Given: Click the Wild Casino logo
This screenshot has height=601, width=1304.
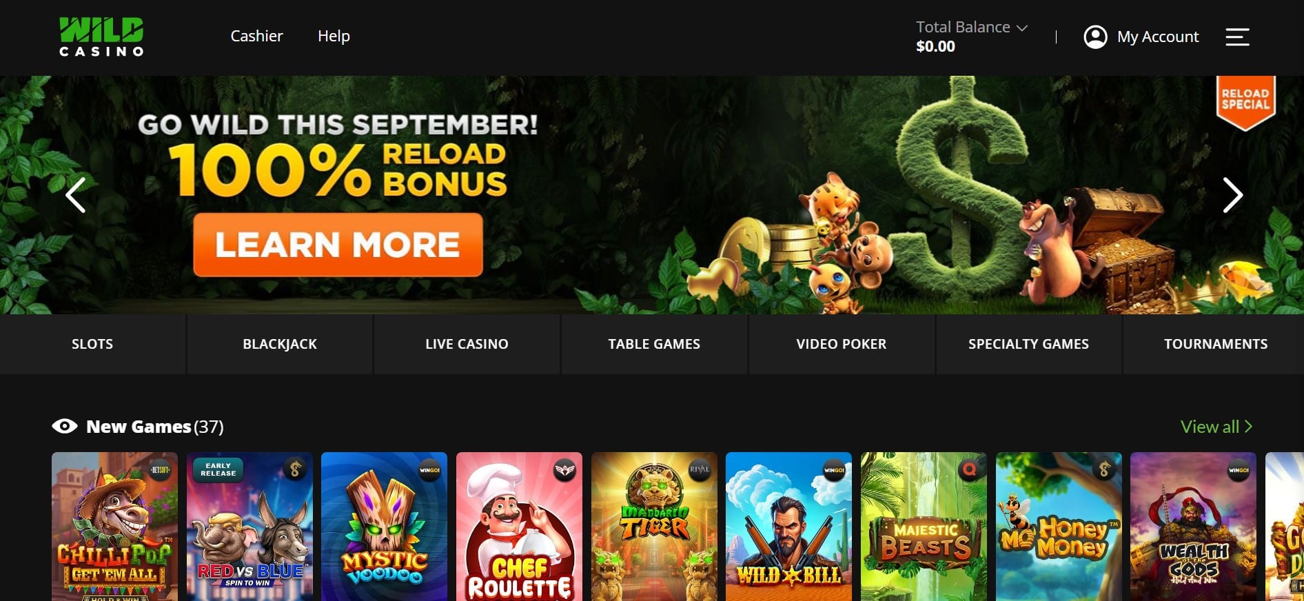Looking at the screenshot, I should 101,37.
